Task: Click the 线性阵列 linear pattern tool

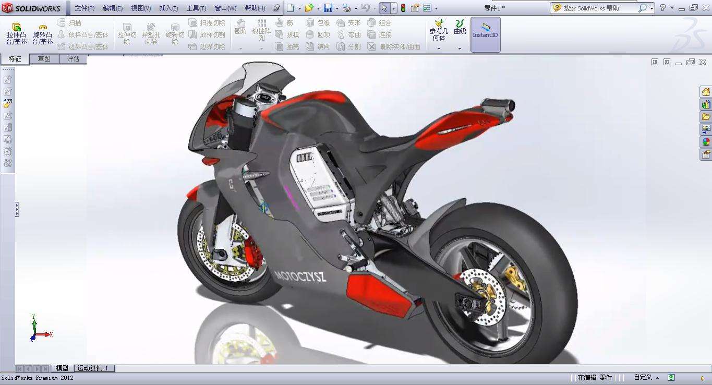Action: coord(262,30)
